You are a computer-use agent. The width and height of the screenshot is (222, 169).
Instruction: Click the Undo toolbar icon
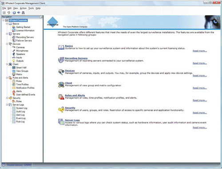point(9,13)
